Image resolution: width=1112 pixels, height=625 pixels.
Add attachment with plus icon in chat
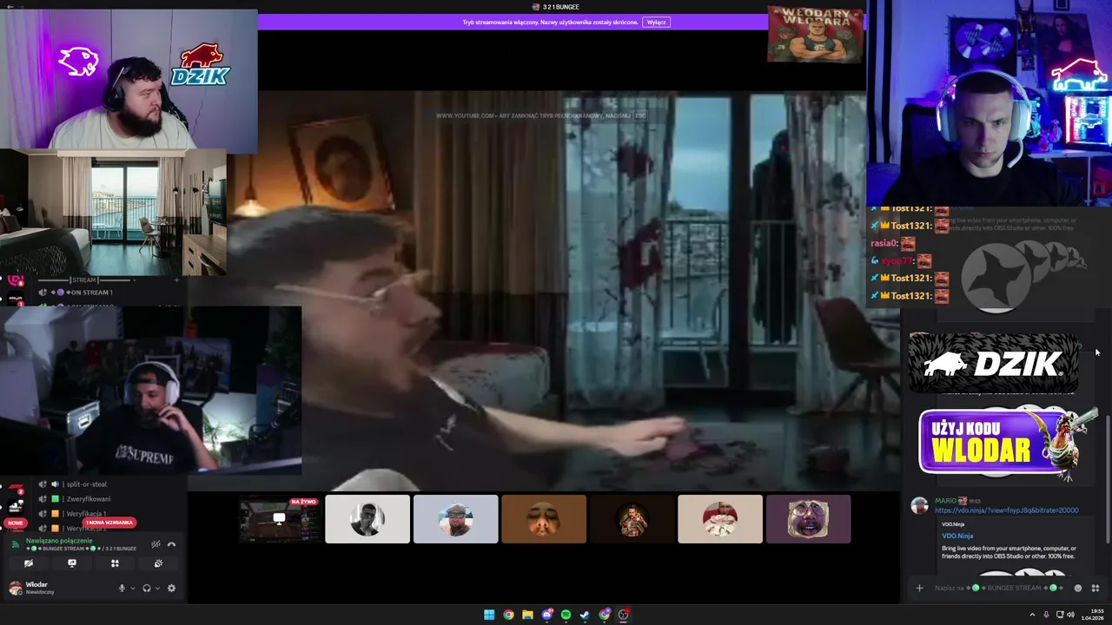coord(919,588)
